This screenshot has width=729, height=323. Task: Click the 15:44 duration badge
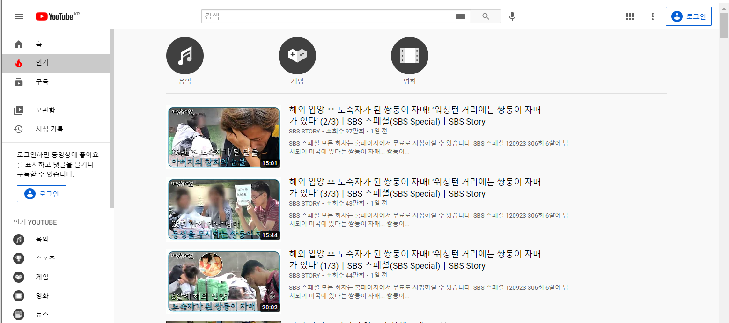[270, 235]
